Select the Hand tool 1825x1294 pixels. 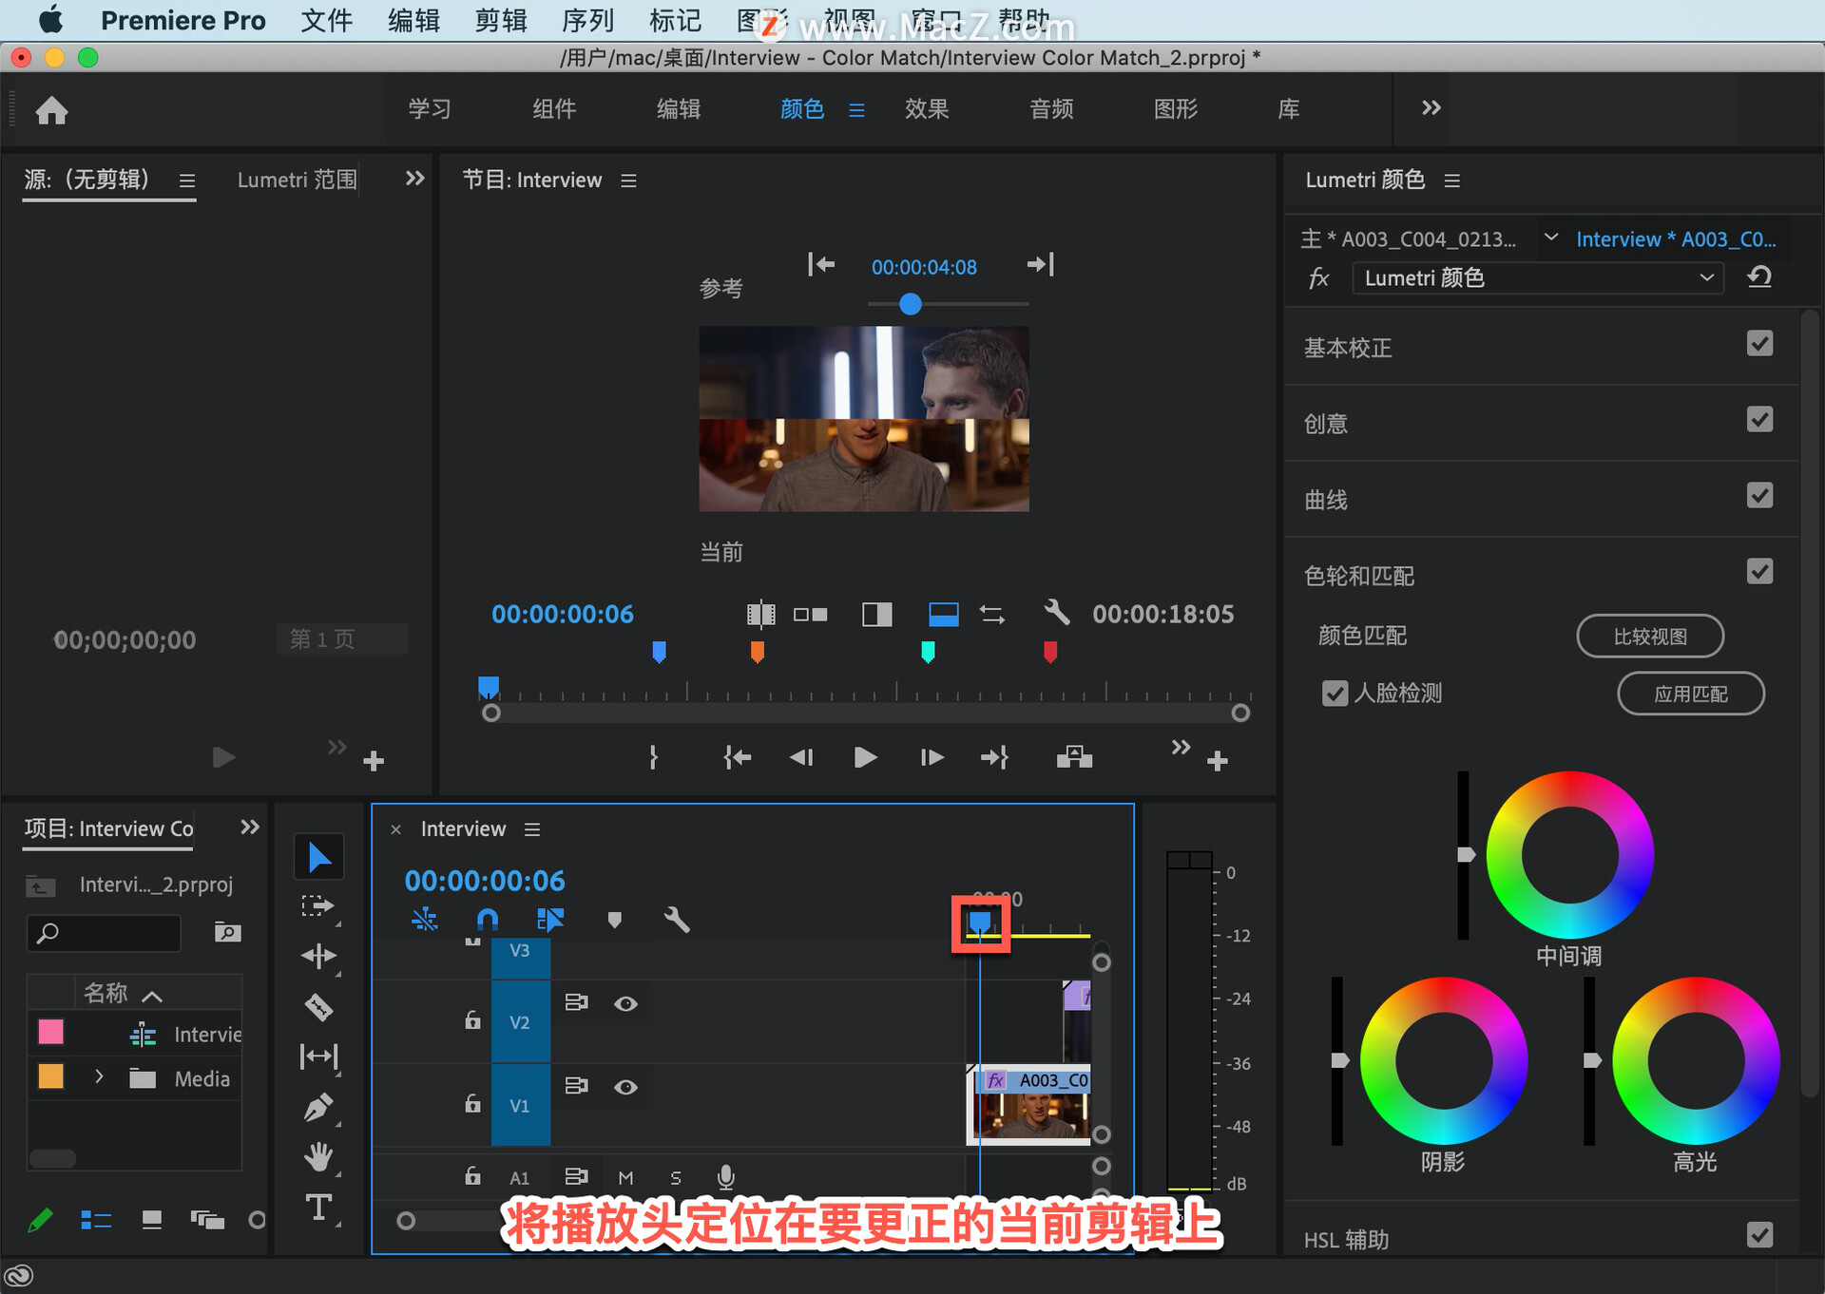[318, 1157]
